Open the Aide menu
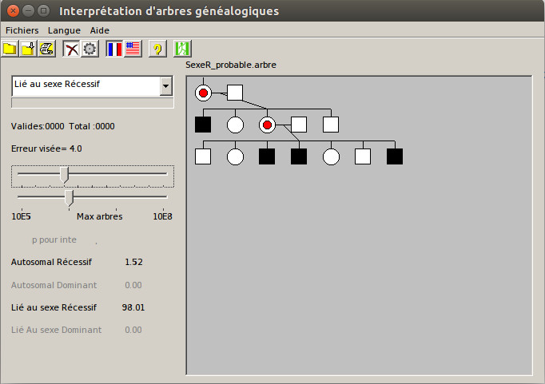The image size is (545, 384). click(100, 30)
